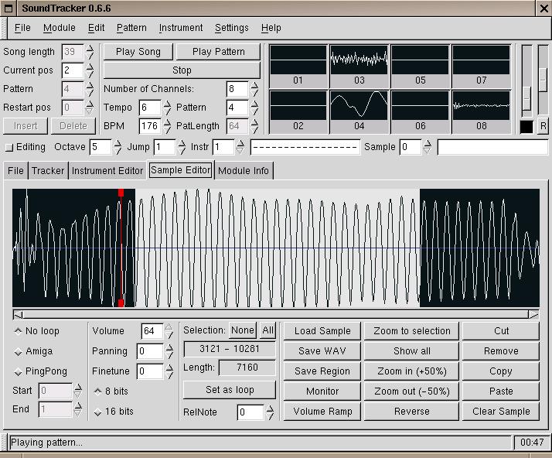The width and height of the screenshot is (552, 458).
Task: Adjust the Current pos spinner arrows
Action: click(x=90, y=70)
